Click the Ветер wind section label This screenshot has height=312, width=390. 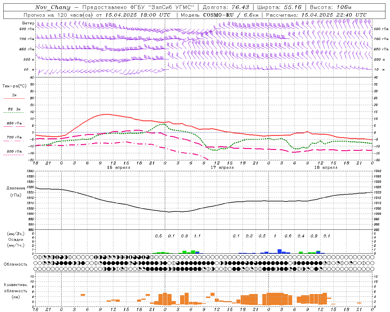pos(28,23)
